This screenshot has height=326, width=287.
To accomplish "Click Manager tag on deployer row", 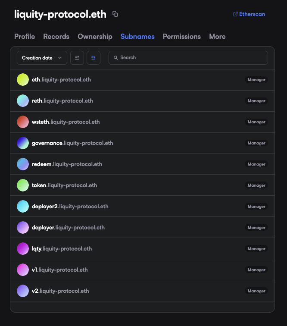I will tap(256, 228).
